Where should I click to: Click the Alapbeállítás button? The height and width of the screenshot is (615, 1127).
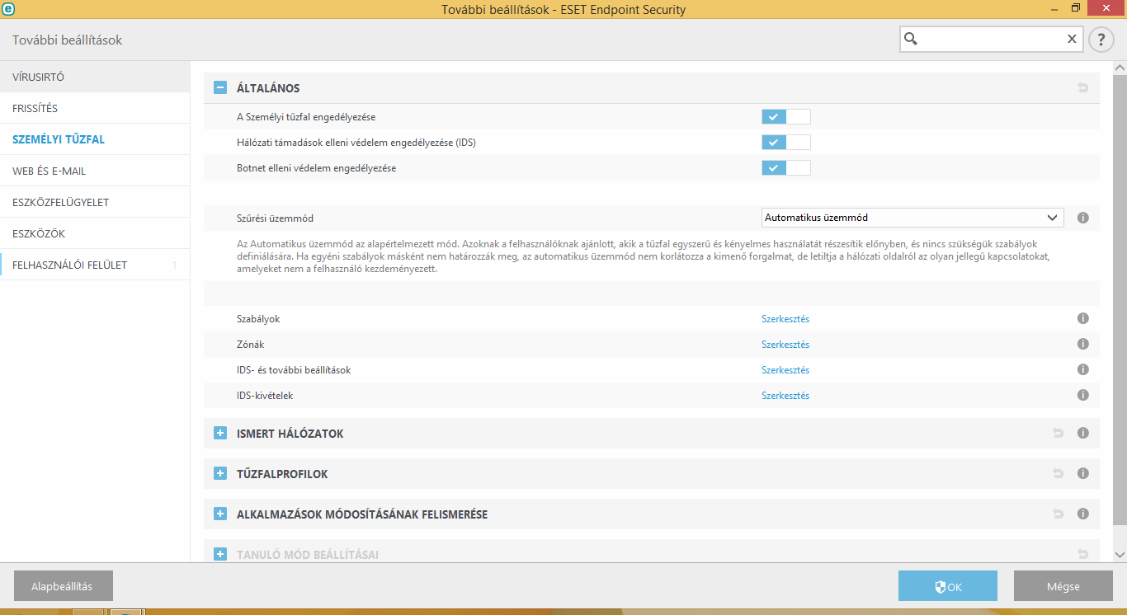[x=64, y=586]
